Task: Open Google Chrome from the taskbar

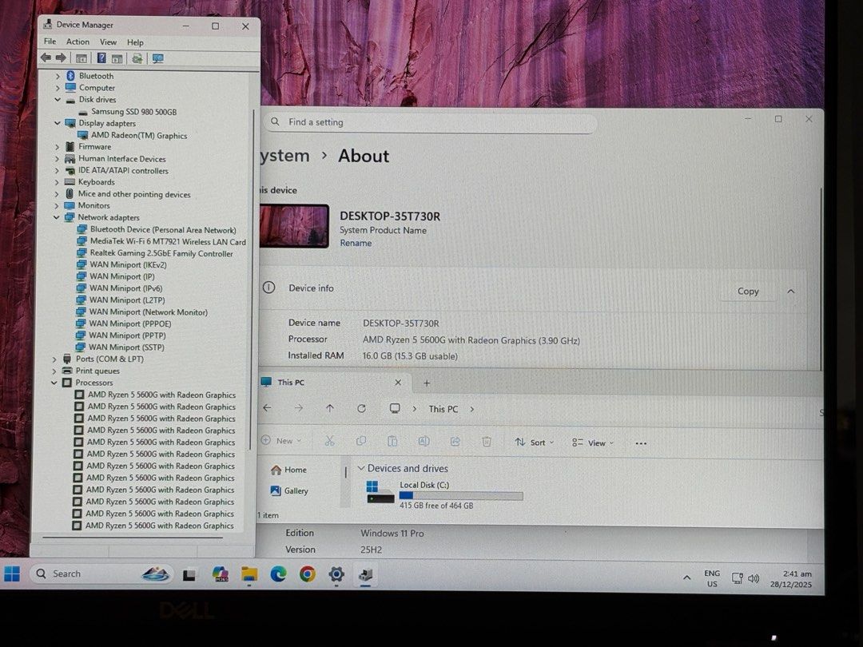Action: pyautogui.click(x=307, y=574)
